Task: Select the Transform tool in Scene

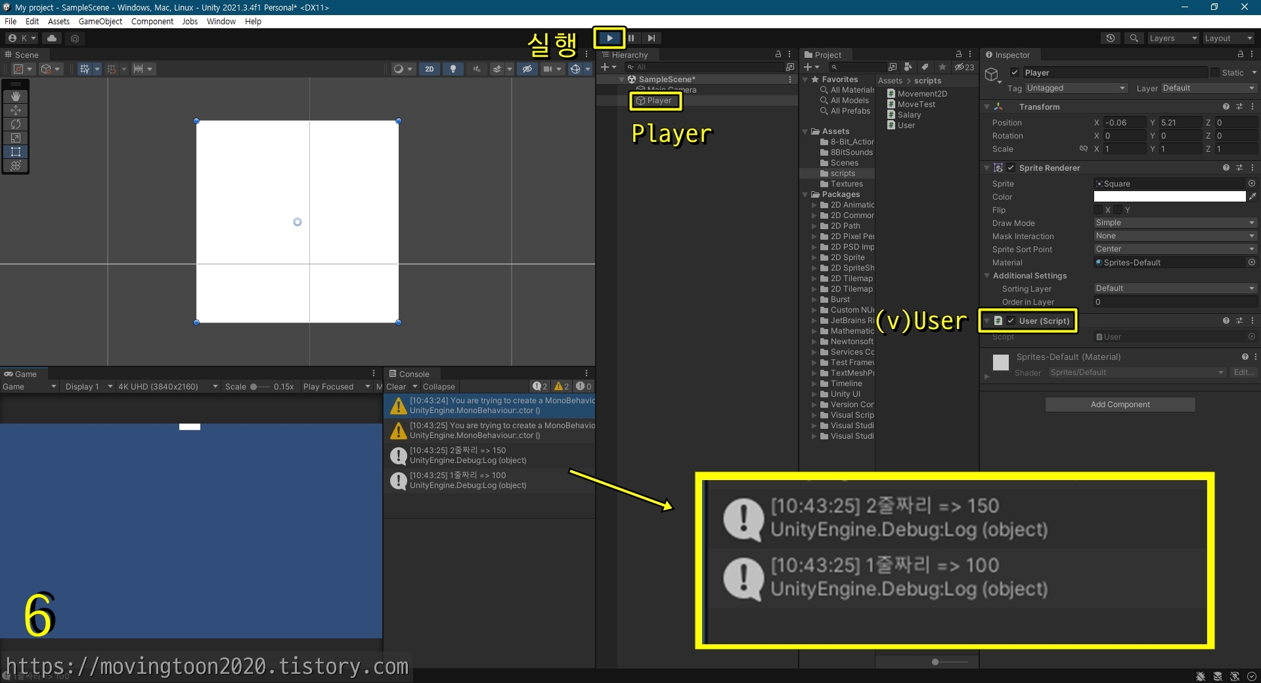Action: (x=16, y=165)
